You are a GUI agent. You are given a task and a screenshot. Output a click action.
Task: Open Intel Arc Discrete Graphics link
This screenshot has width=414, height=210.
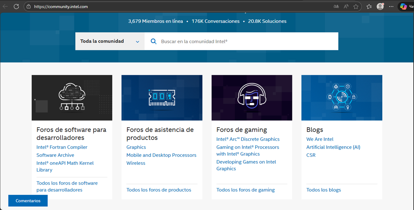point(248,139)
